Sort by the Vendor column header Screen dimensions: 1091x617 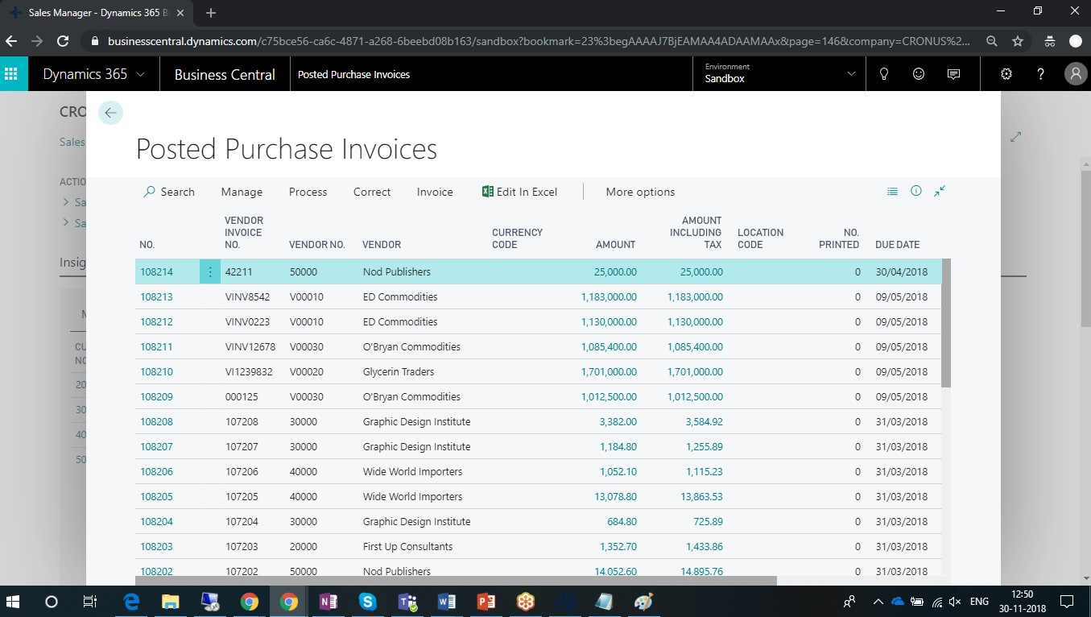(x=382, y=245)
